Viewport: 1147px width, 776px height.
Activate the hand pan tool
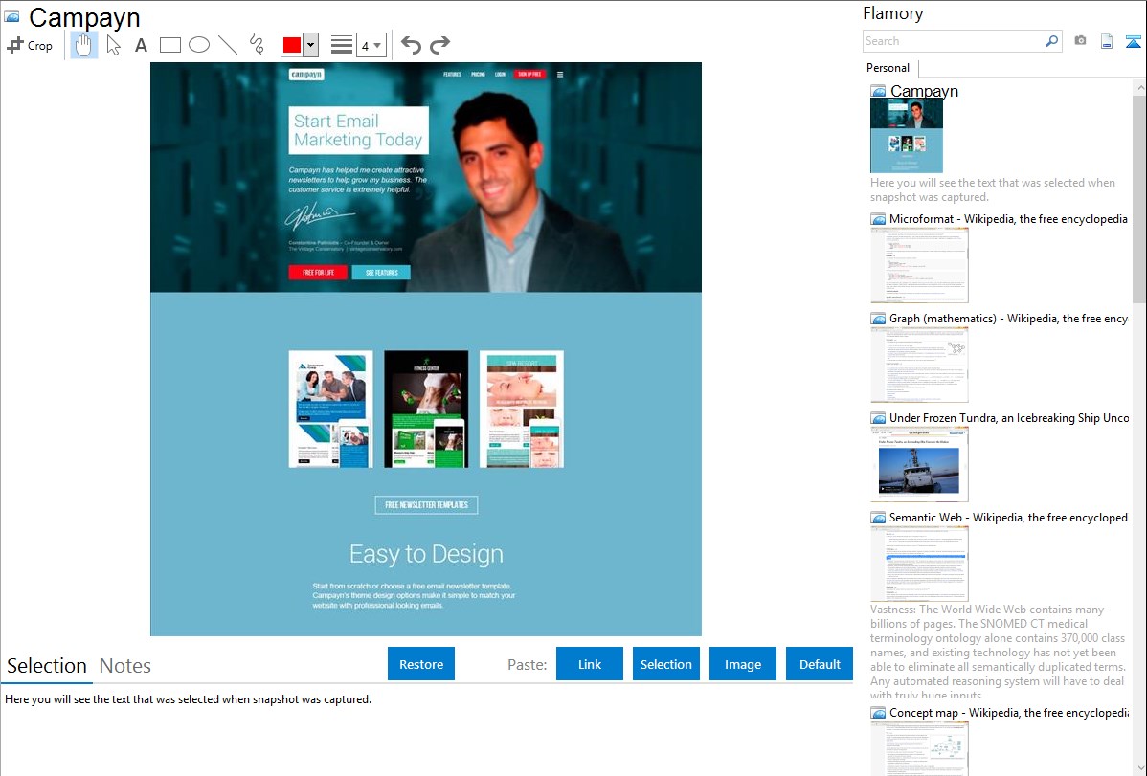pyautogui.click(x=83, y=45)
